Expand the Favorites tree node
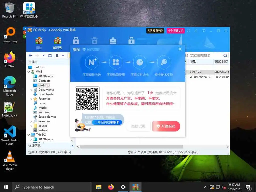This screenshot has height=192, width=256. pos(31,99)
